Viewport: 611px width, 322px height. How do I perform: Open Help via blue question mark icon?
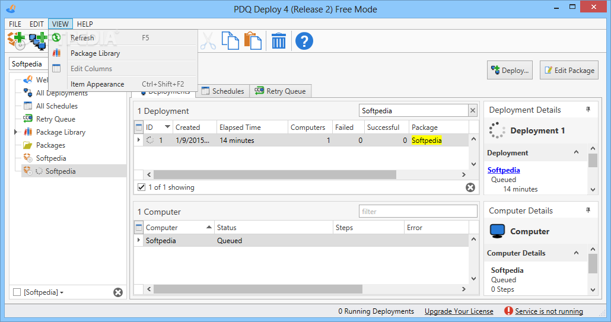coord(304,41)
